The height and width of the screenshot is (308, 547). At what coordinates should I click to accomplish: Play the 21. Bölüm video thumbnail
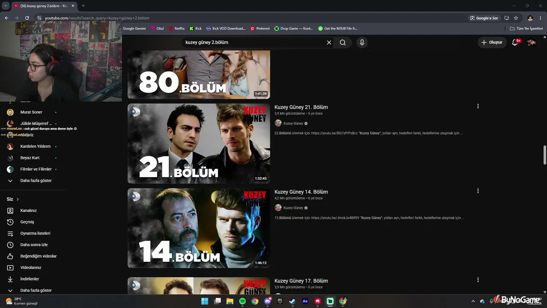click(x=199, y=143)
